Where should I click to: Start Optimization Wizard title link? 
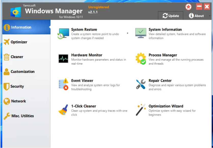coord(166,106)
